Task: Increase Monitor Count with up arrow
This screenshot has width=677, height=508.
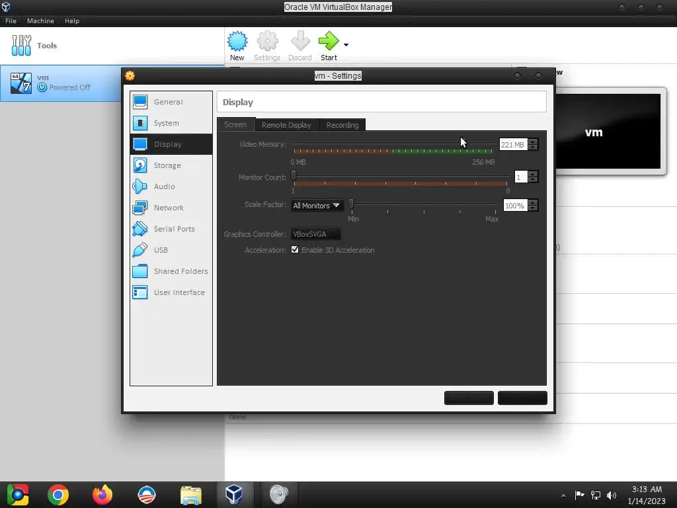Action: click(534, 174)
